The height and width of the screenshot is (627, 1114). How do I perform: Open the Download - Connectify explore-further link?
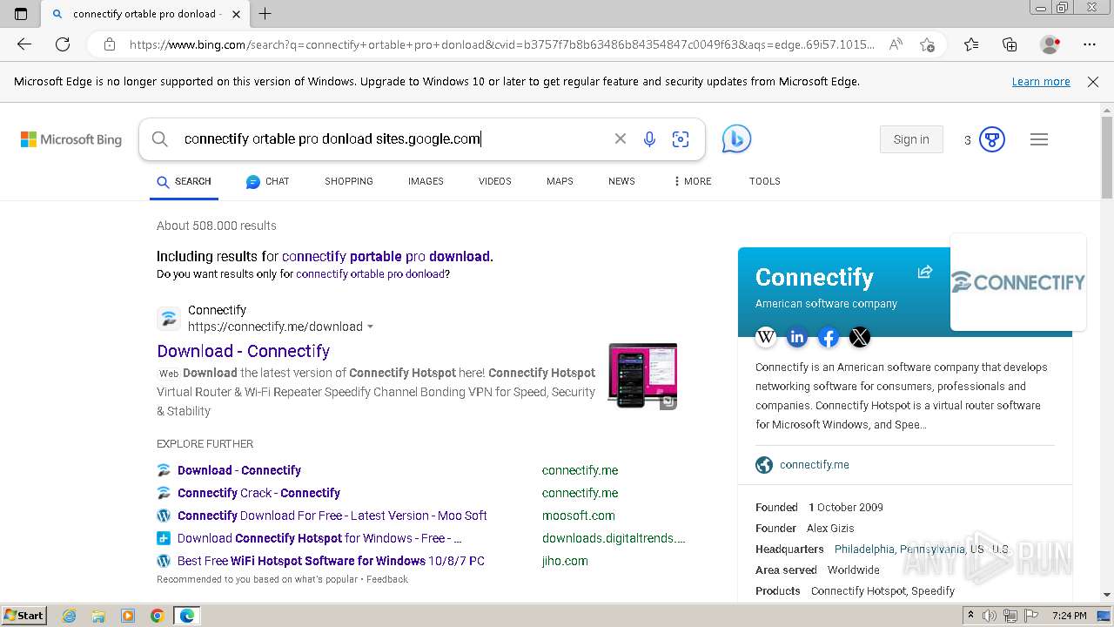tap(239, 470)
